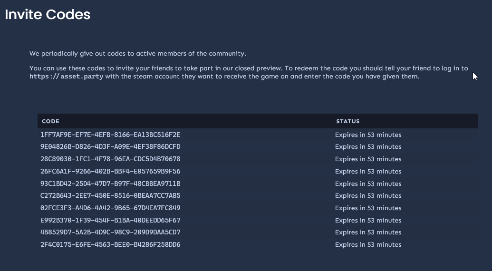Viewport: 492px width, 271px height.
Task: Click expiry status of the C272B643 code
Action: 368,196
